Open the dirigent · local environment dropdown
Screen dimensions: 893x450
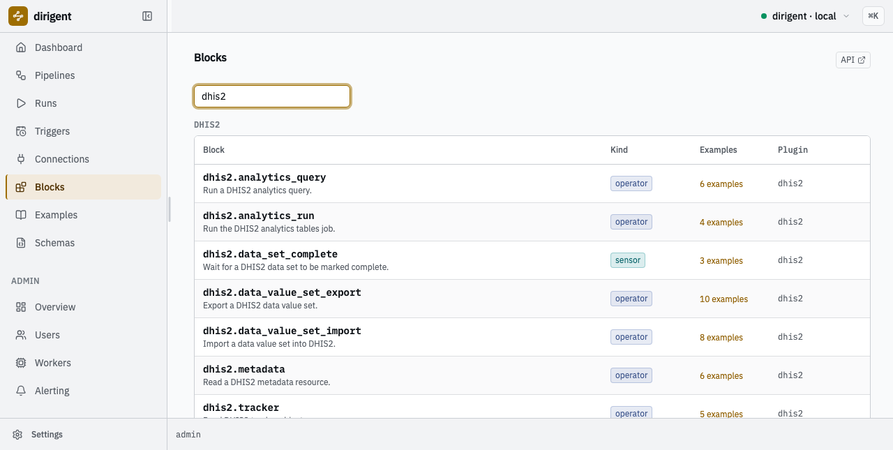806,16
